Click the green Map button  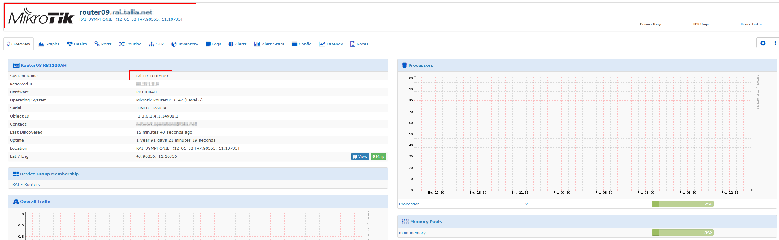pos(378,156)
